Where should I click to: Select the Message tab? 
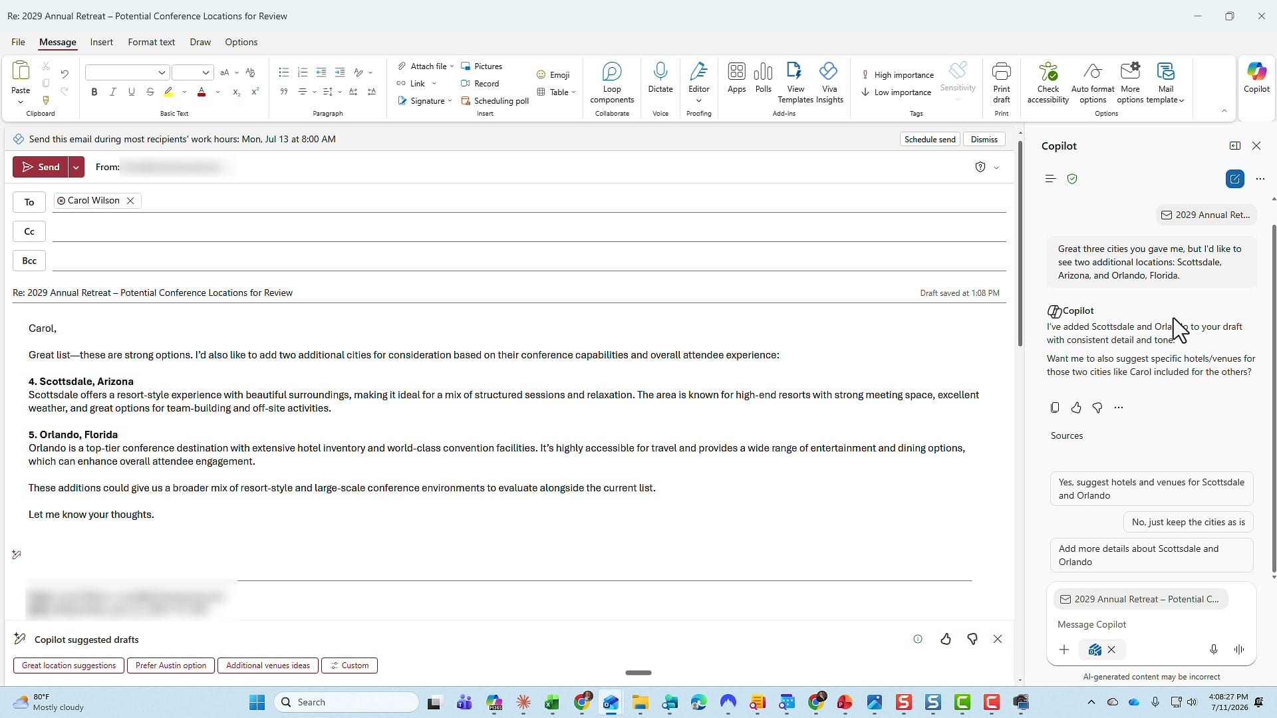point(57,42)
